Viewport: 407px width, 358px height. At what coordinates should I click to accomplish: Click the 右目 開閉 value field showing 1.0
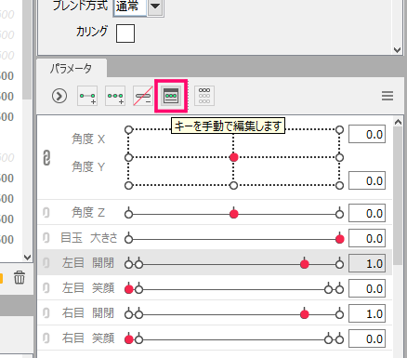[x=367, y=313]
